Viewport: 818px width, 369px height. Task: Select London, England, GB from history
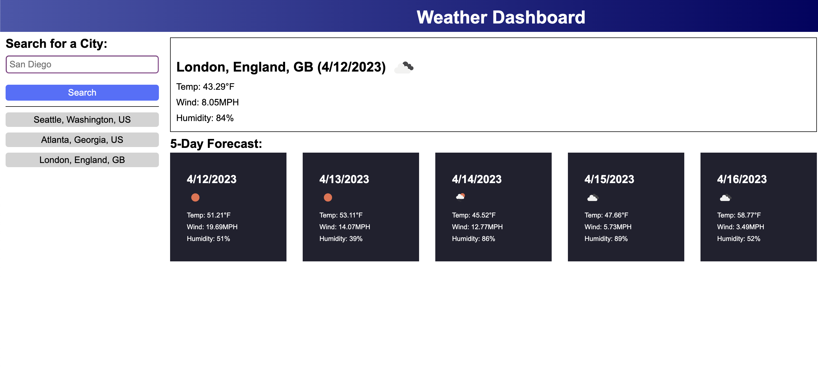[x=82, y=160]
